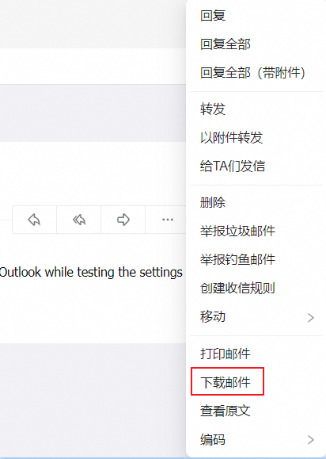Select 回复 from the menu
This screenshot has height=459, width=326.
pos(213,16)
